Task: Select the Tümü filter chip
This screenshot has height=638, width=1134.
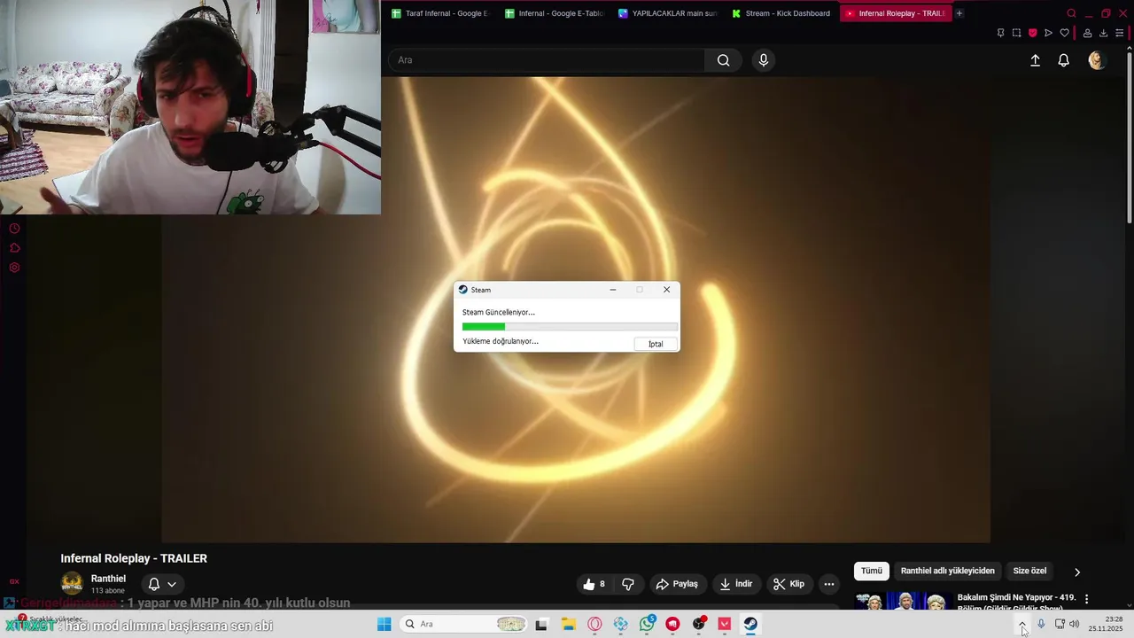Action: (872, 571)
